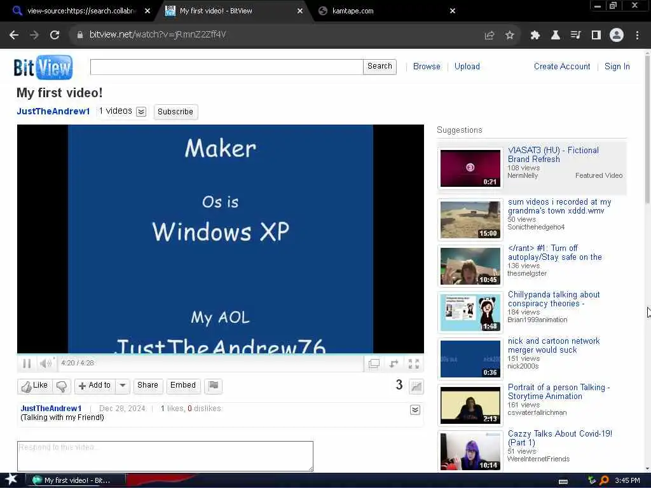This screenshot has height=488, width=651.
Task: Click the orange search tray icon
Action: click(604, 480)
